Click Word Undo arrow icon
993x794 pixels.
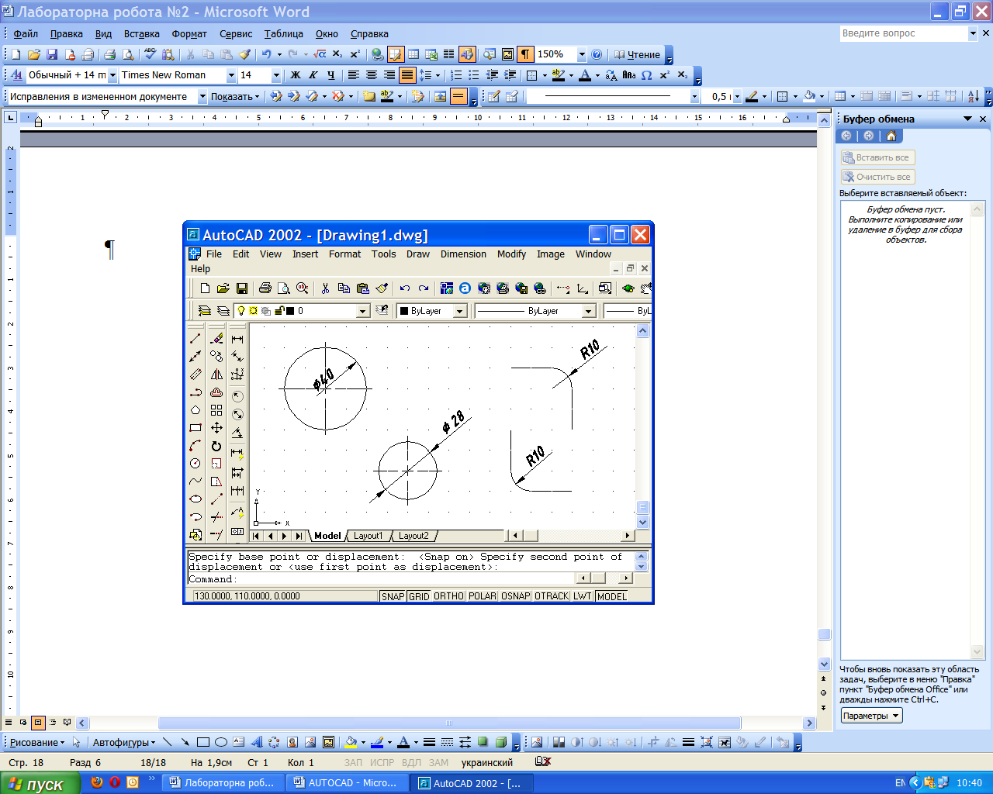pyautogui.click(x=266, y=54)
